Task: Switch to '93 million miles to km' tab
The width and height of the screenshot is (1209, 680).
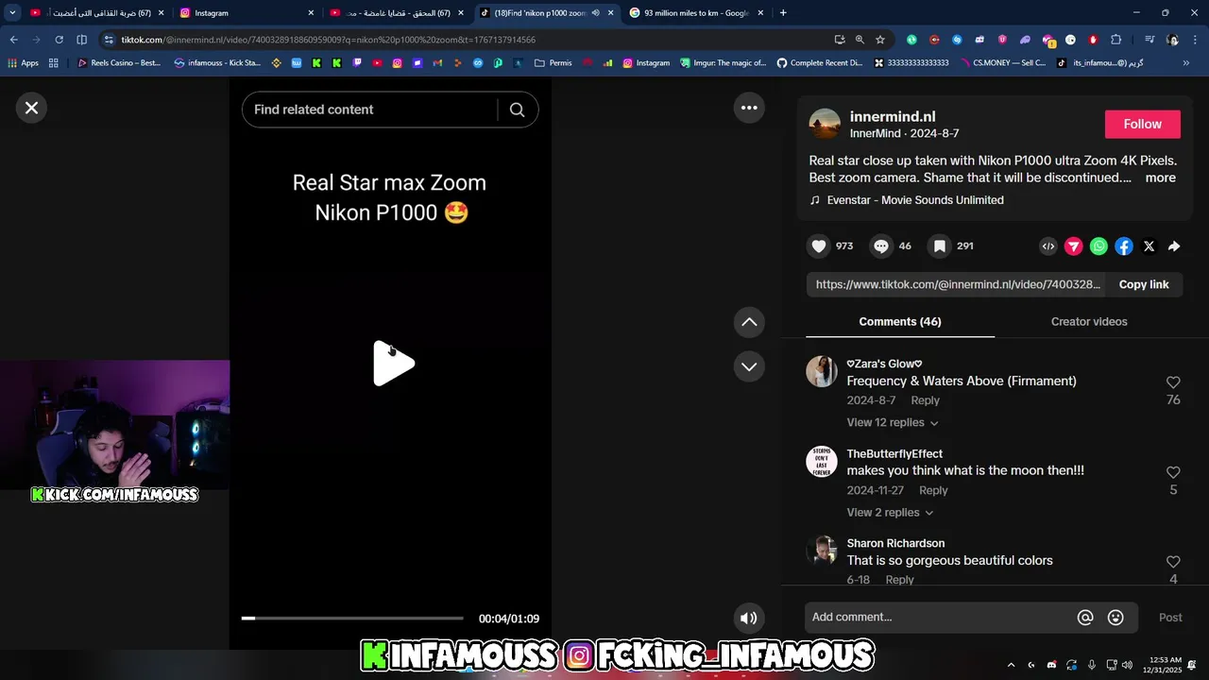Action: [697, 13]
